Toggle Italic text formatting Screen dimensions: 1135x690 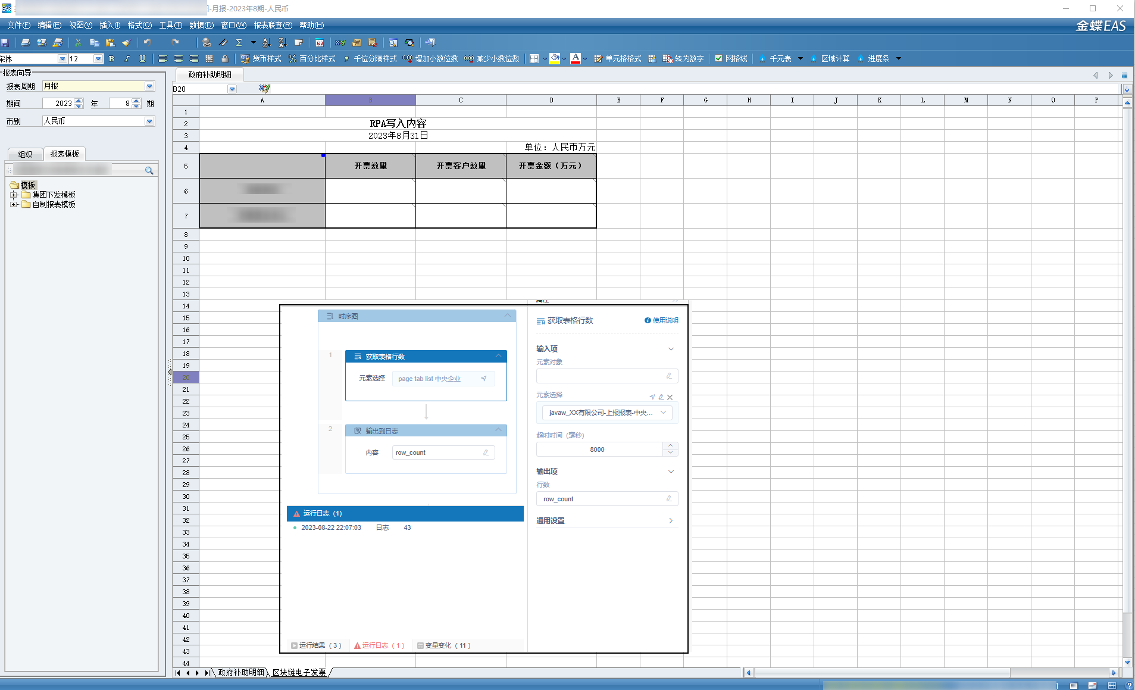point(127,58)
